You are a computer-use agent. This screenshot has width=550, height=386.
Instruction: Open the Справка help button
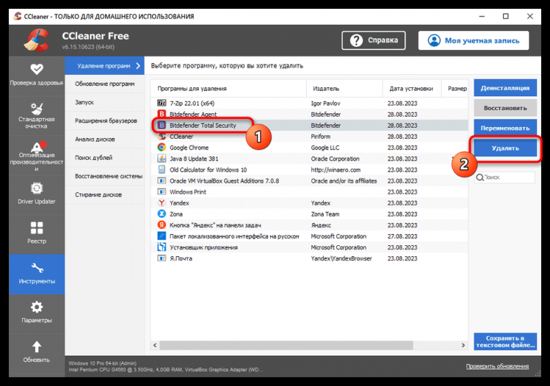pos(373,41)
